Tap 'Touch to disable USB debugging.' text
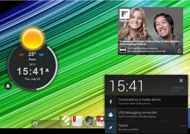The height and width of the screenshot is (134, 190). tap(137, 117)
